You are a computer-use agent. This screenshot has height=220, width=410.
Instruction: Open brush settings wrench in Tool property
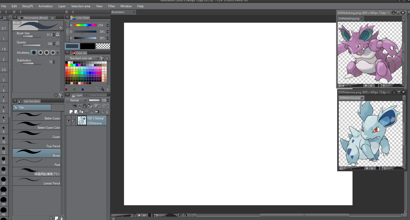61,28
